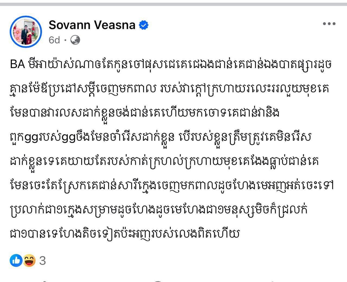Click the globe public audience icon
The width and height of the screenshot is (347, 282).
click(x=75, y=40)
